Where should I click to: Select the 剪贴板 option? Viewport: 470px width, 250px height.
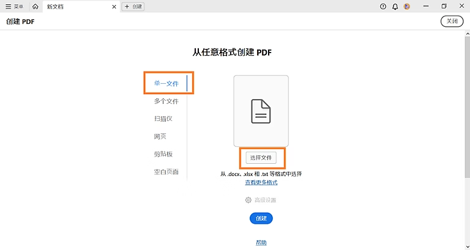163,154
